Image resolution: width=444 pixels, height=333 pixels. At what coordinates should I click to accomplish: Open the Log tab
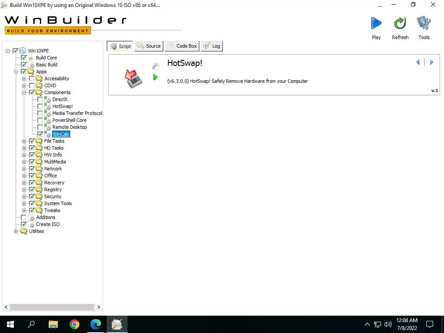(x=212, y=46)
